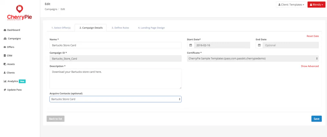The image size is (327, 137).
Task: Click the Start Date calendar icon
Action: pos(191,45)
